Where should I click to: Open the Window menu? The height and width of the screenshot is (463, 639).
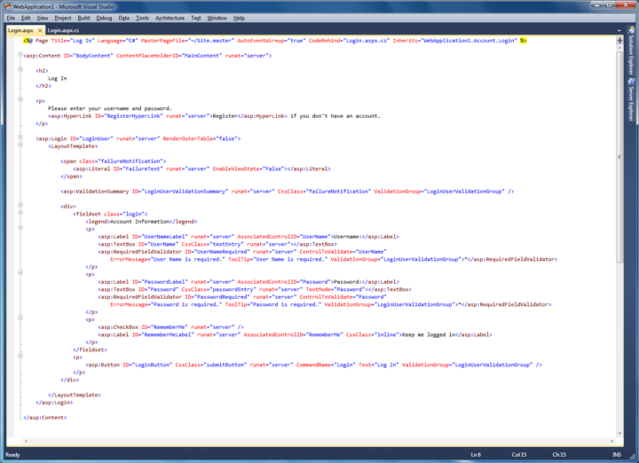217,18
